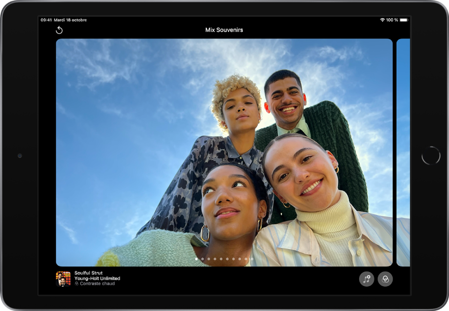
Task: Tap the small filter icon beside Contraste chaud
Action: click(77, 284)
